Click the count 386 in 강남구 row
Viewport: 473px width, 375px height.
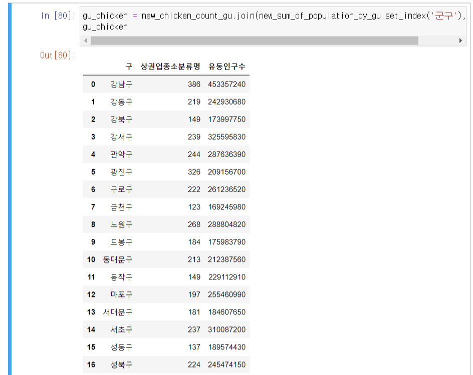[194, 85]
